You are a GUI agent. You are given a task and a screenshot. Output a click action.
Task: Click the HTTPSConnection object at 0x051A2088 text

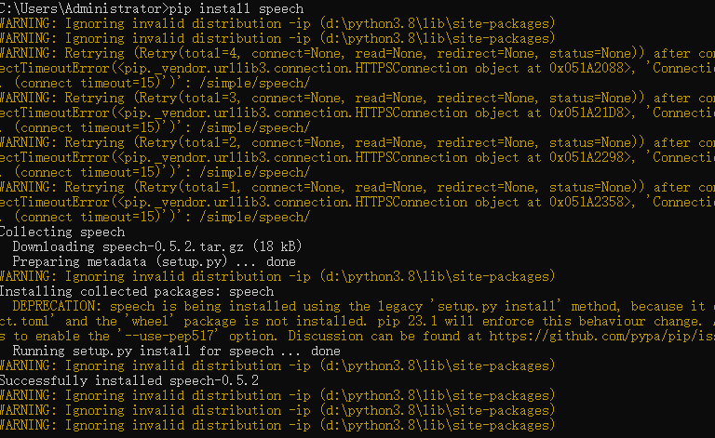pos(491,68)
